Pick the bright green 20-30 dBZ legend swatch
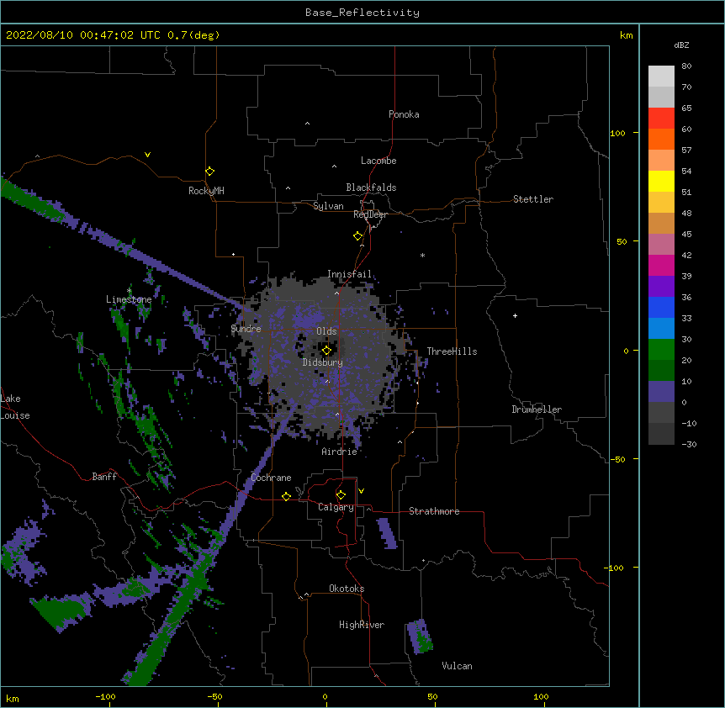725x708 pixels. click(x=661, y=350)
